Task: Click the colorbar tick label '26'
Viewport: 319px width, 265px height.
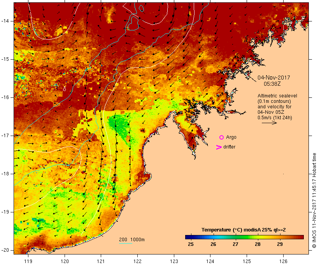Action: click(x=213, y=244)
